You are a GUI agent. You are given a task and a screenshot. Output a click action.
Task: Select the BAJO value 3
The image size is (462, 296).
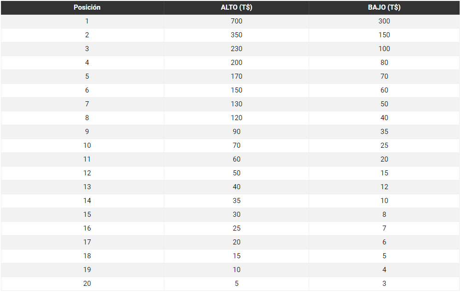point(384,284)
